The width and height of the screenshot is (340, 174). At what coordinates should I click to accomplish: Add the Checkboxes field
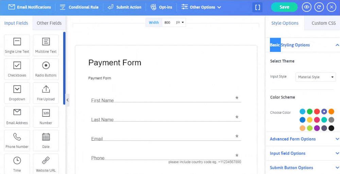[17, 69]
